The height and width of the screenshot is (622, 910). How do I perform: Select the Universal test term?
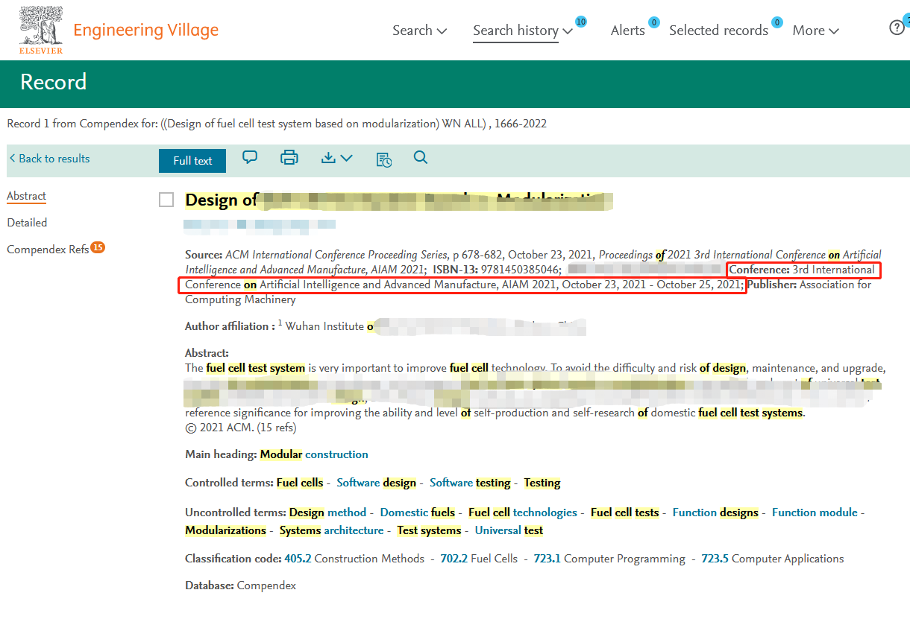coord(509,530)
